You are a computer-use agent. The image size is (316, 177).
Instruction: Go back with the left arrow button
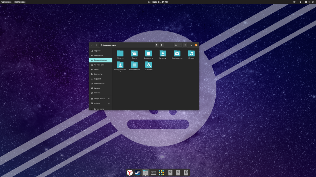click(92, 45)
